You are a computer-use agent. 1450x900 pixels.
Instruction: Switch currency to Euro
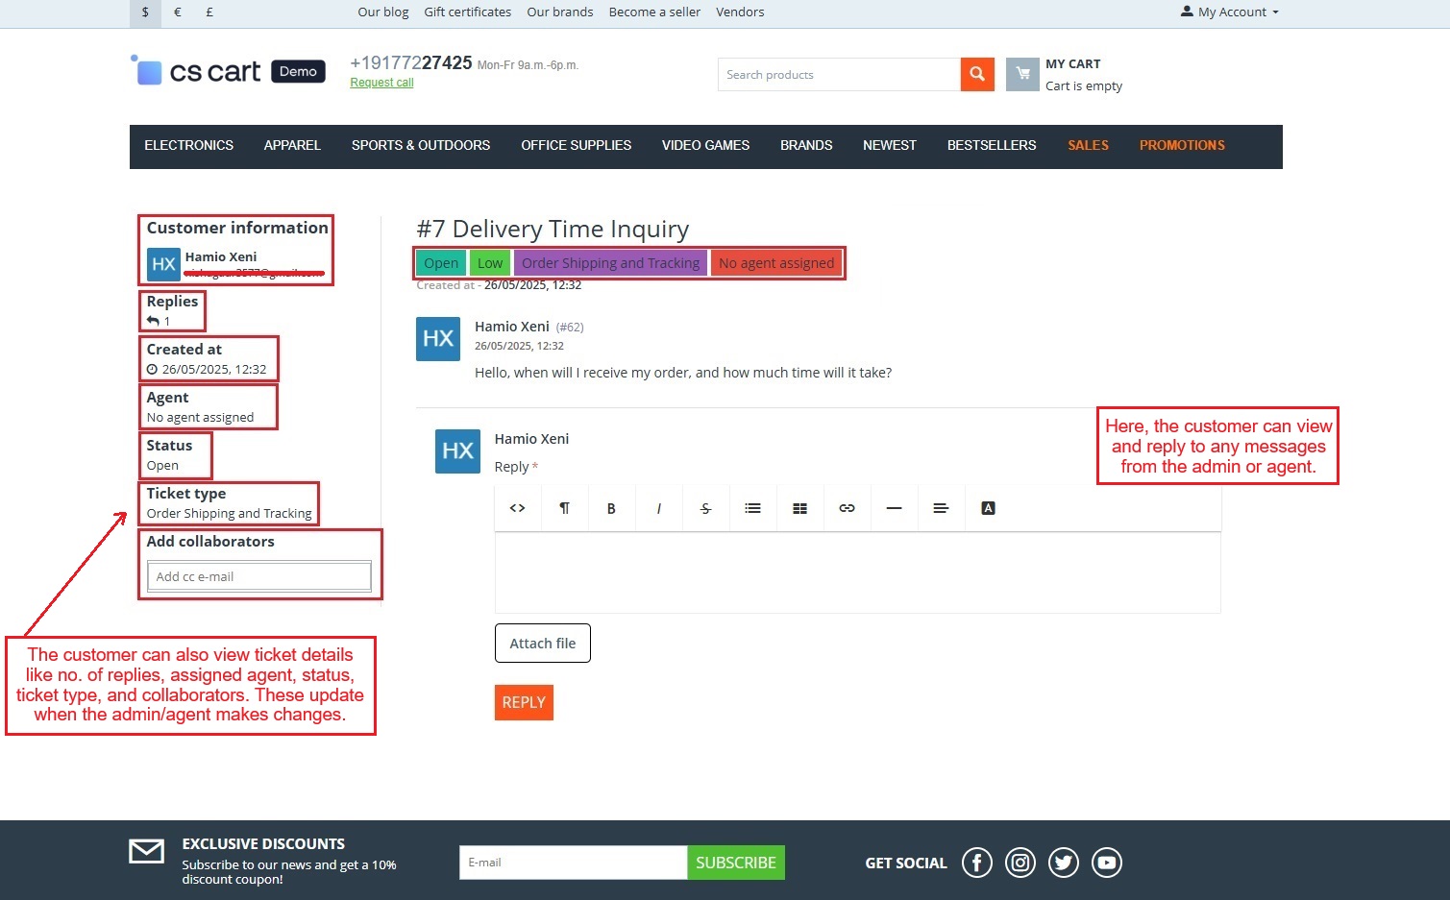click(x=178, y=12)
